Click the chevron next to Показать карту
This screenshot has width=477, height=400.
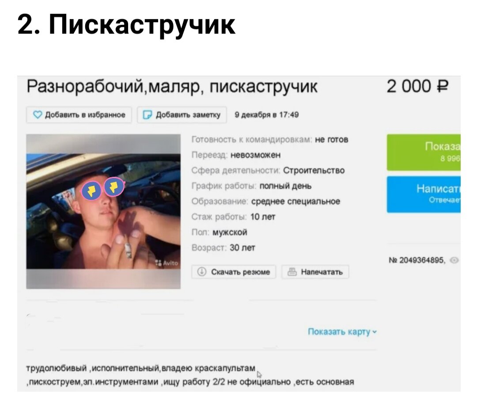pyautogui.click(x=375, y=332)
